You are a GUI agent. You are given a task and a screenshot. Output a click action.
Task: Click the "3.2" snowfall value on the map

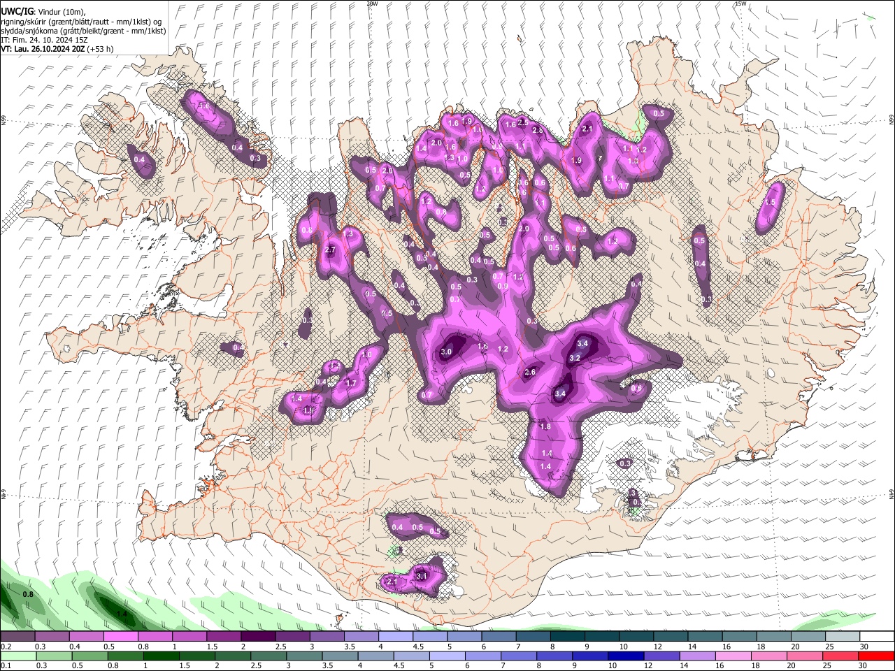pos(575,358)
